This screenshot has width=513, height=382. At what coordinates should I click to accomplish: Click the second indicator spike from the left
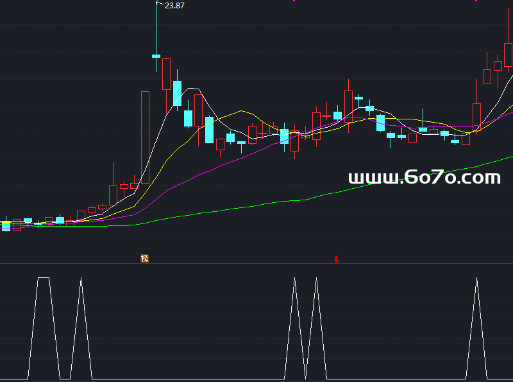[81, 279]
